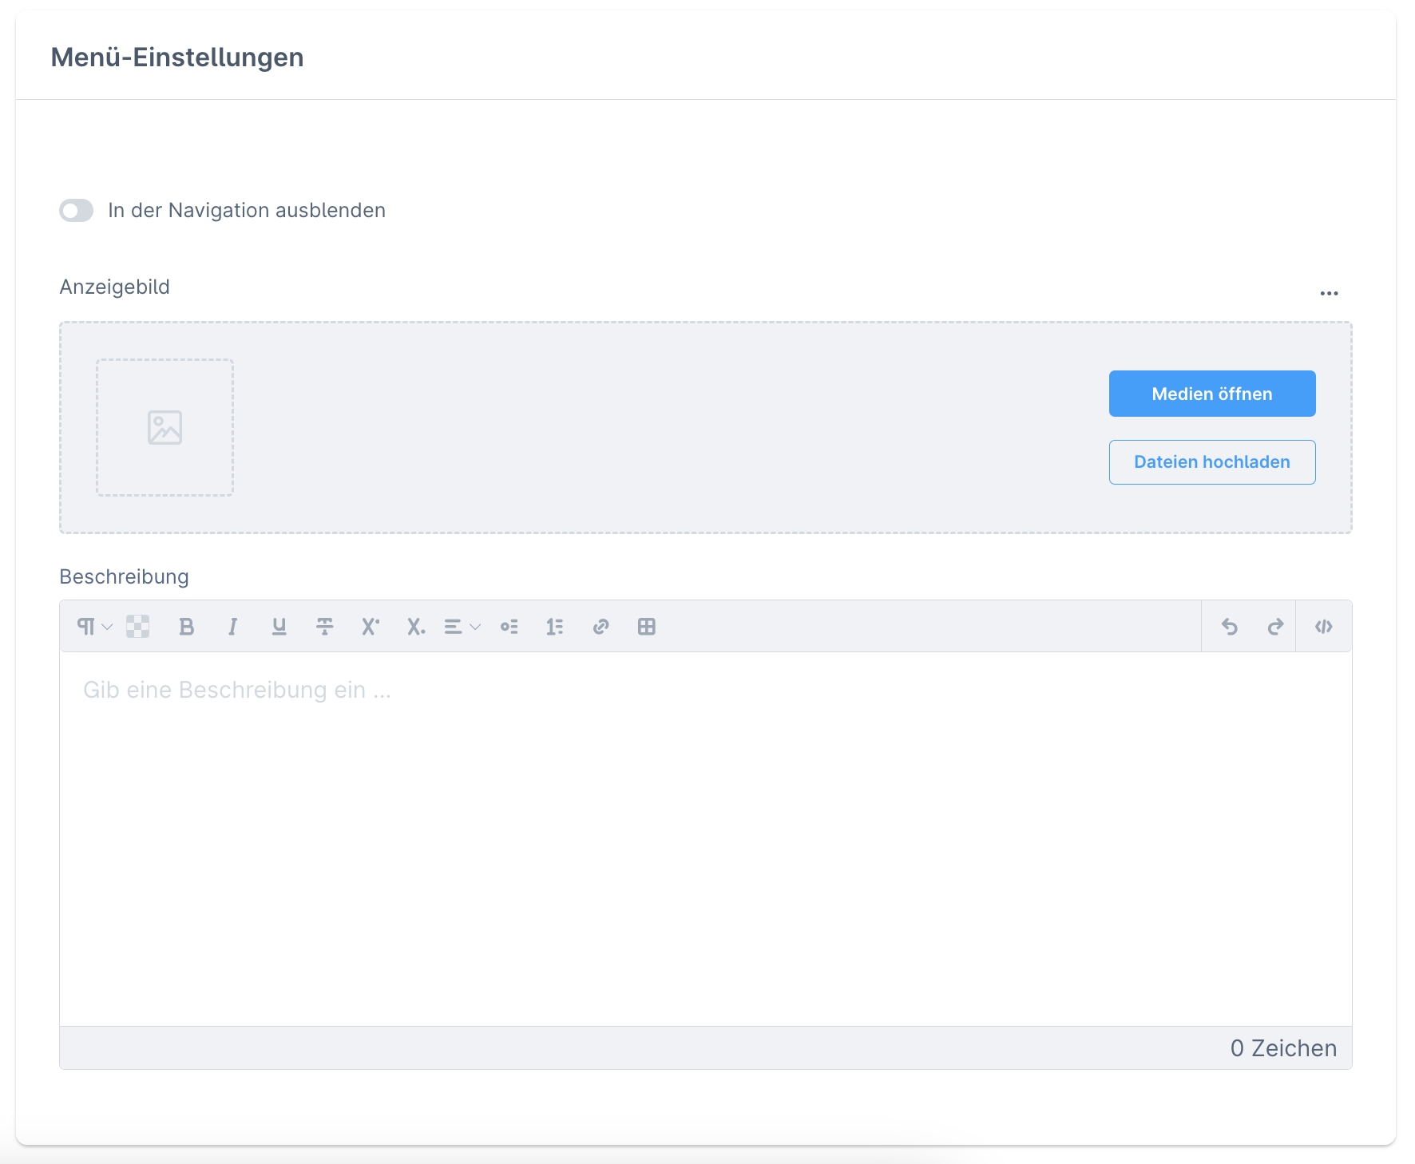Expand the paragraph format dropdown
Screen dimensions: 1415x1164
click(94, 627)
